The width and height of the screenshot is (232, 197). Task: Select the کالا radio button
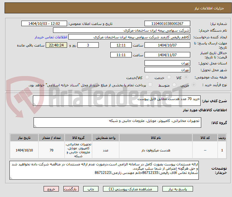point(186,77)
